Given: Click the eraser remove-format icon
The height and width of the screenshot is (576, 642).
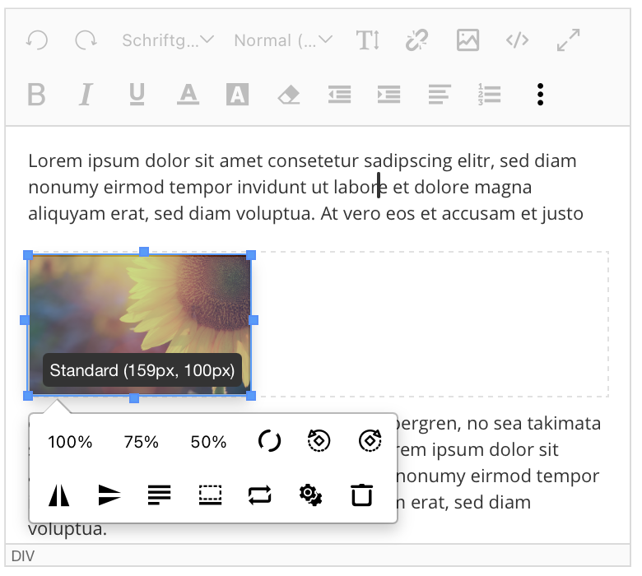Looking at the screenshot, I should point(289,95).
